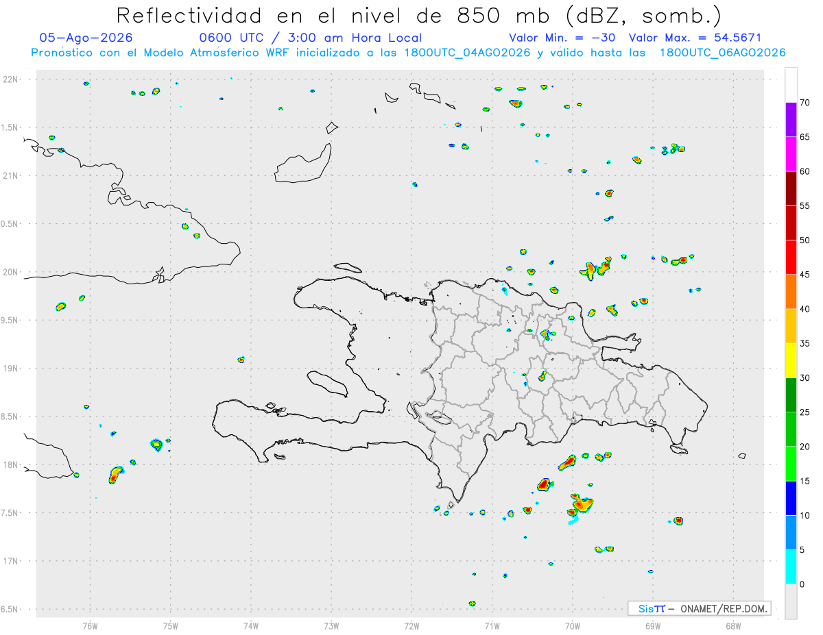This screenshot has width=823, height=635.
Task: Click the latitude label "0.5N"
Action: pyautogui.click(x=10, y=224)
